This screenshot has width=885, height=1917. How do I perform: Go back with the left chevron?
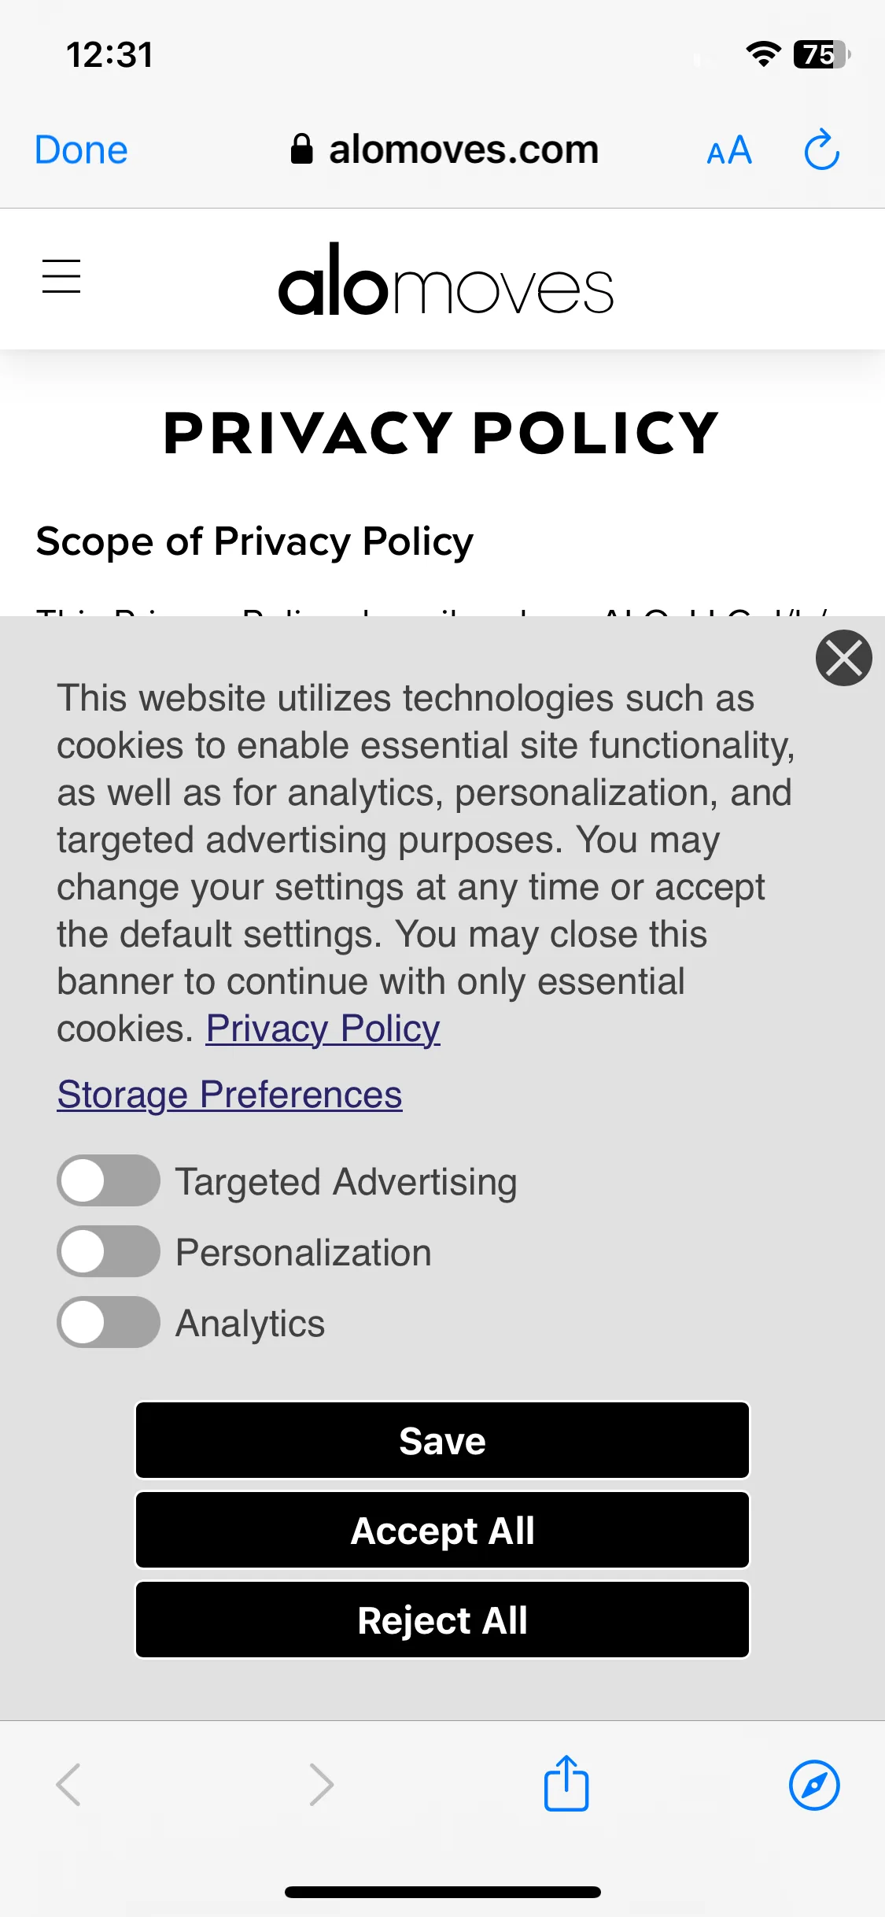(x=68, y=1784)
